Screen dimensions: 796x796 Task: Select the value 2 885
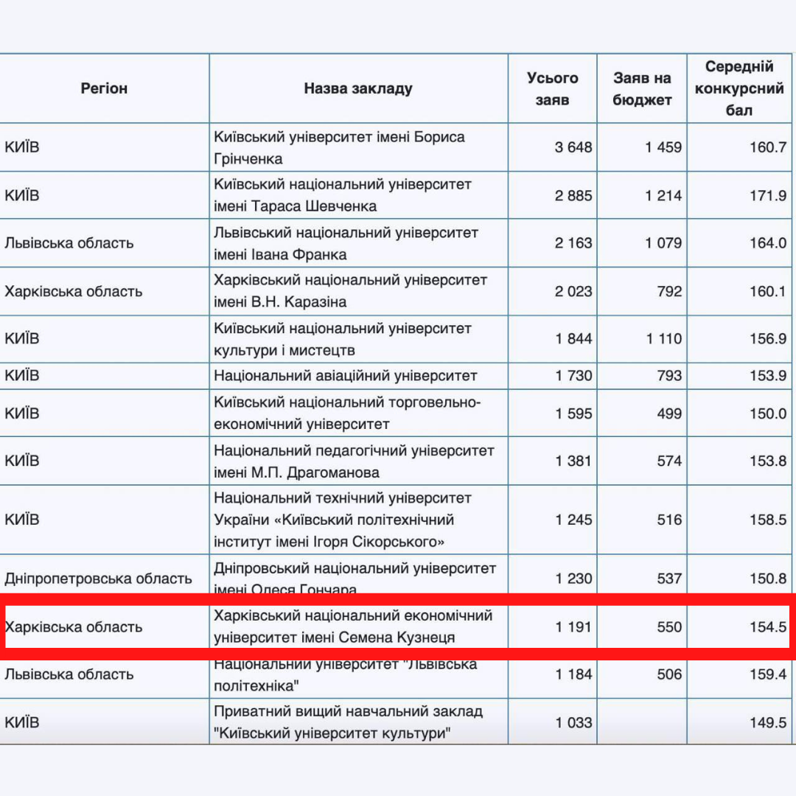point(573,195)
